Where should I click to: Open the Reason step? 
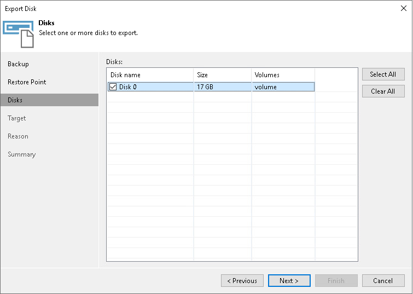pyautogui.click(x=18, y=136)
